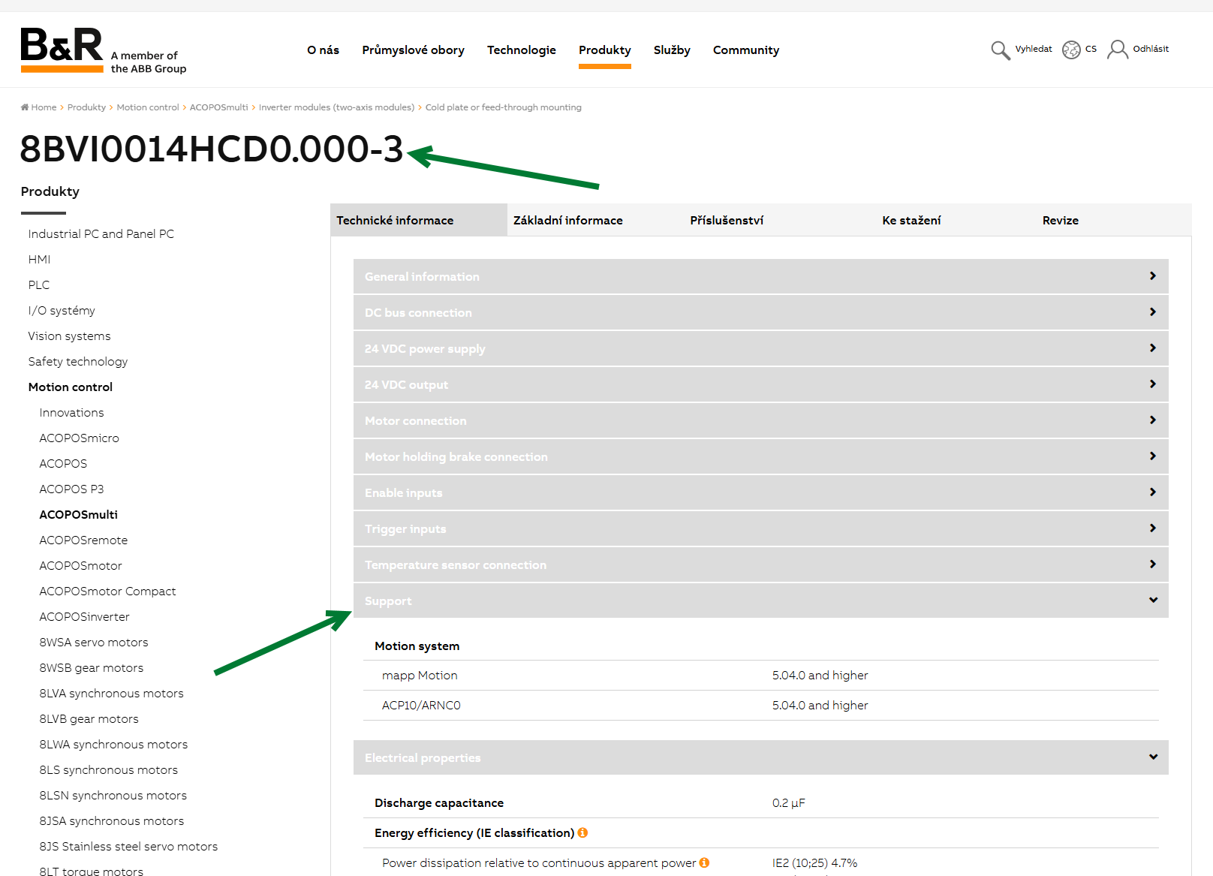The height and width of the screenshot is (876, 1213).
Task: Expand Motor holding brake connection section
Action: (x=760, y=456)
